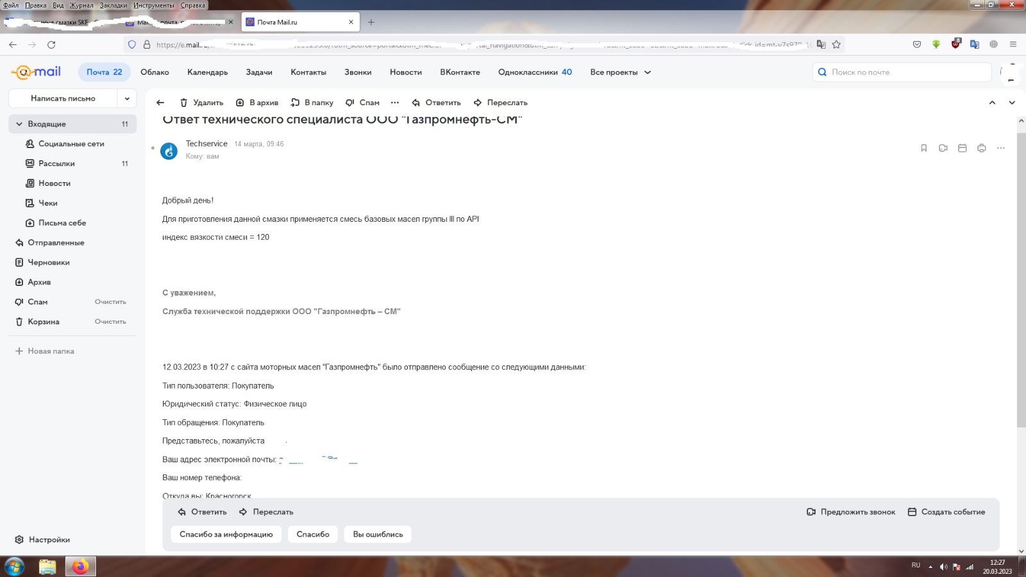Select the Почта Mail.ru browser tab

point(300,22)
